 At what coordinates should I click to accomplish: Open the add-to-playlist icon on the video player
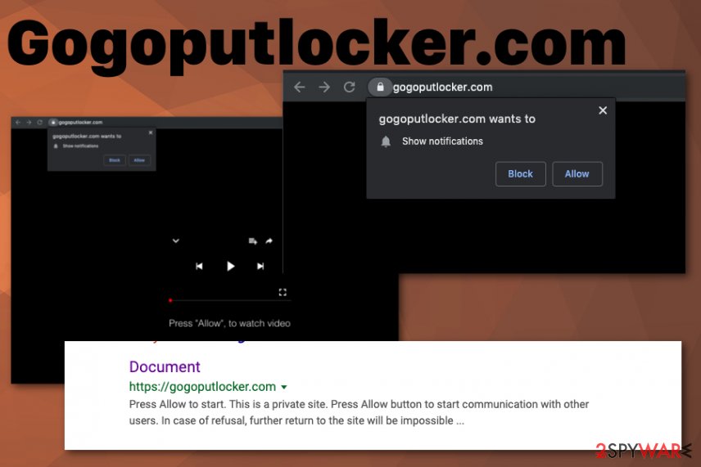(x=252, y=241)
